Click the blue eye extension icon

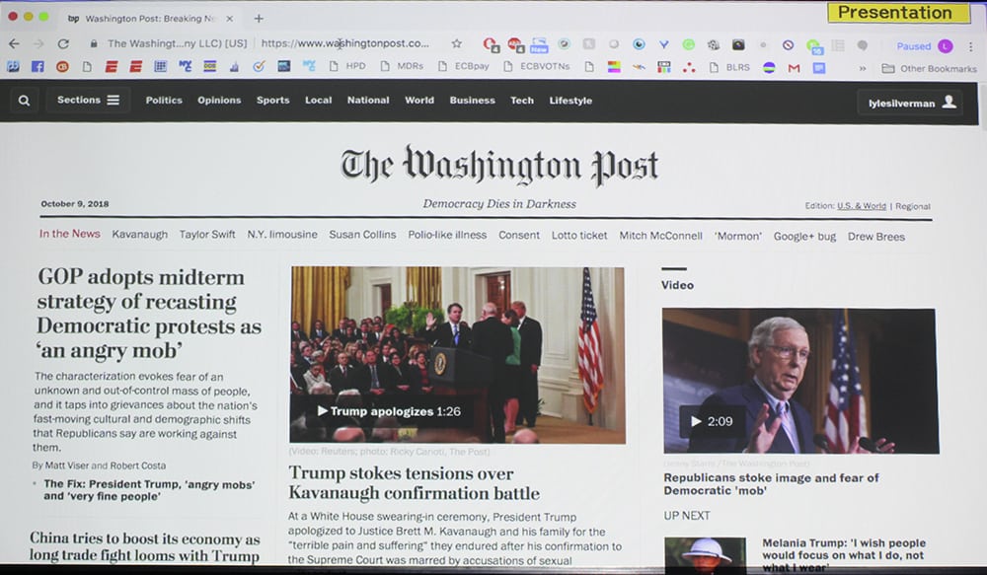(639, 44)
